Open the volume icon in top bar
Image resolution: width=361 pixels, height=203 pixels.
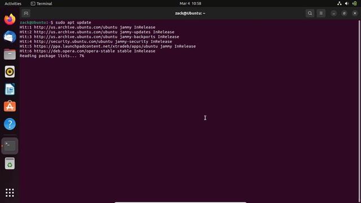347,3
